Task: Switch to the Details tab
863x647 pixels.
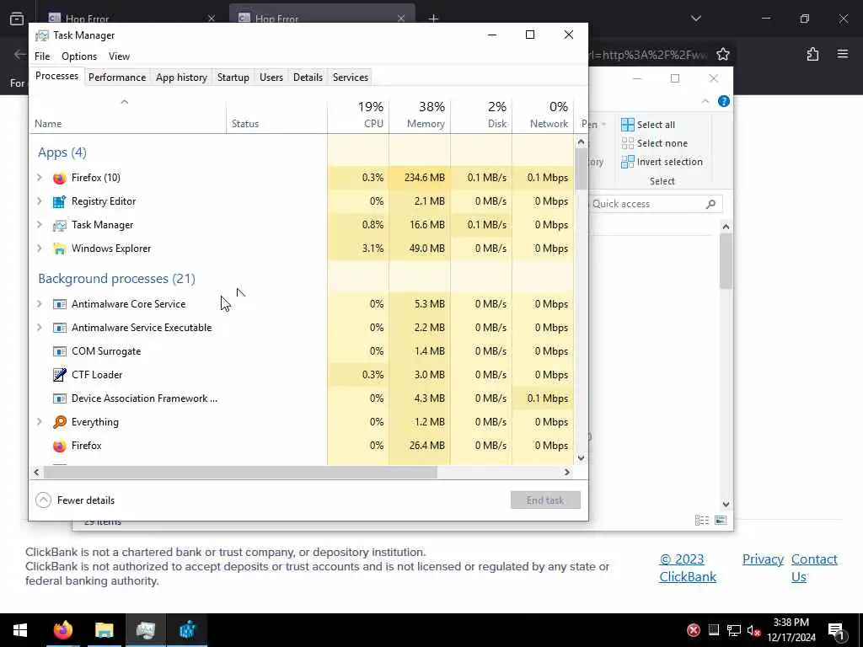Action: point(308,78)
